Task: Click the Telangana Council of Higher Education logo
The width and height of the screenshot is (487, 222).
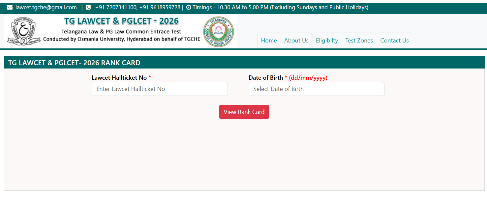Action: coord(218,31)
